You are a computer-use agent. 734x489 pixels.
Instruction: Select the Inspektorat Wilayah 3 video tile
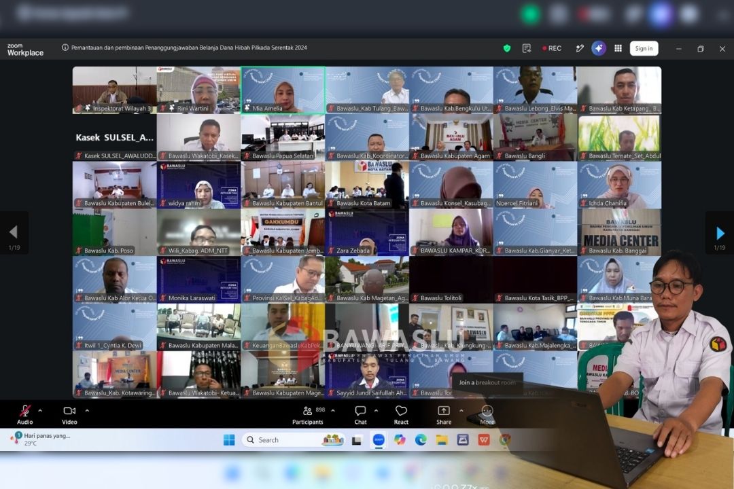[x=115, y=90]
